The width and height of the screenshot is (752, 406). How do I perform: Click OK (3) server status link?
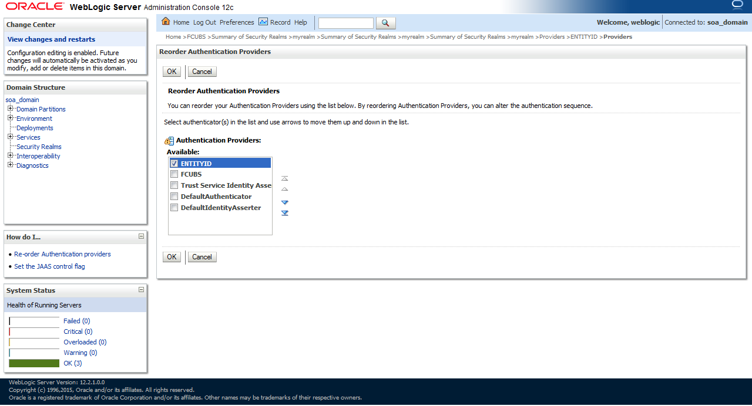73,363
